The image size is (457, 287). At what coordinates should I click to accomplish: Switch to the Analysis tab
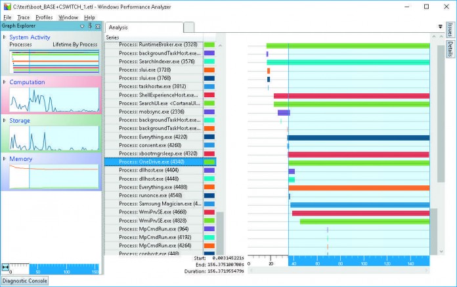pos(119,28)
